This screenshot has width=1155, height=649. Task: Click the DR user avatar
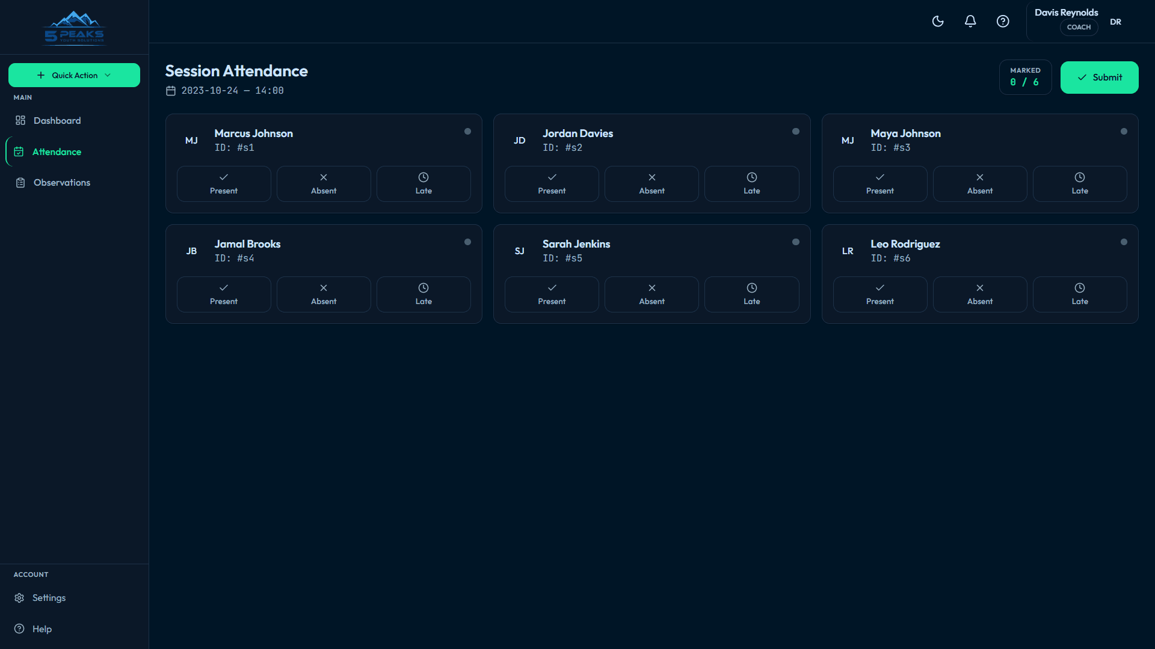click(x=1115, y=22)
